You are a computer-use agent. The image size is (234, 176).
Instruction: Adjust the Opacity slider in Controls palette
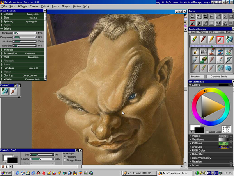42,159
